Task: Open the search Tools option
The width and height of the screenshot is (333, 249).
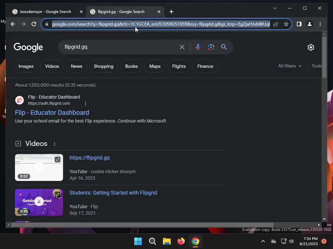Action: click(316, 66)
